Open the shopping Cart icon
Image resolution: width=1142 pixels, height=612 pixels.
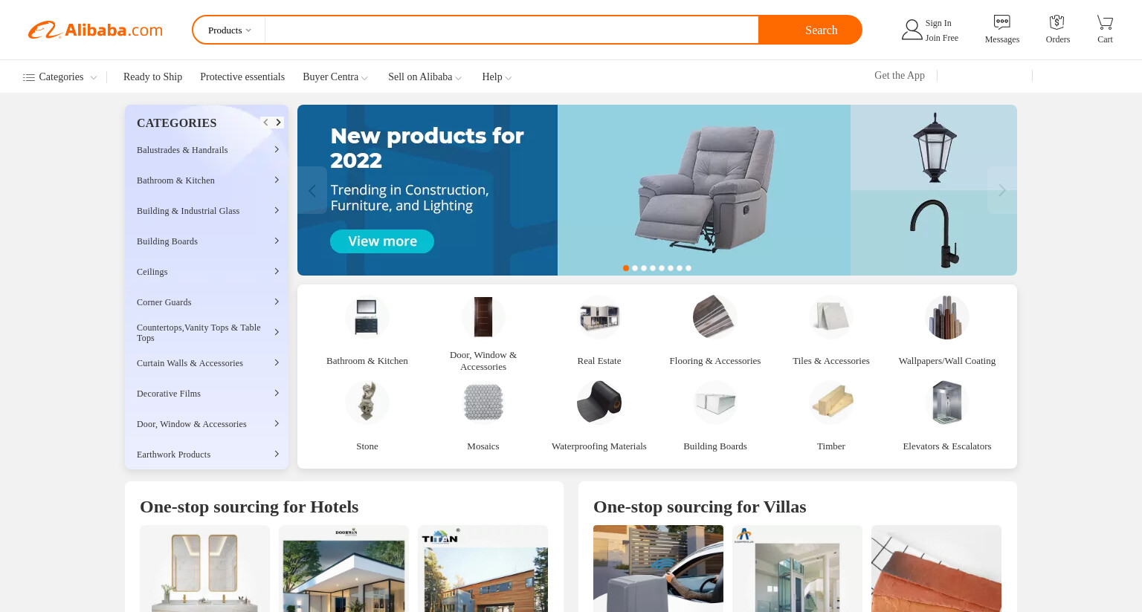1105,22
